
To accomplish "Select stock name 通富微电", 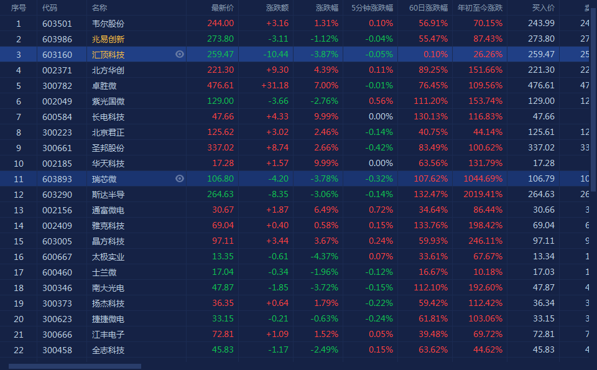I will pyautogui.click(x=108, y=210).
